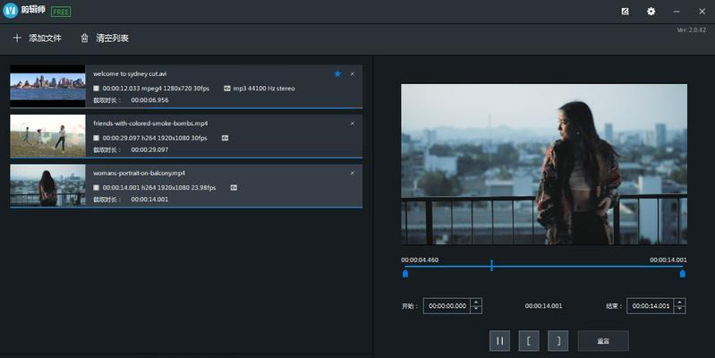The width and height of the screenshot is (715, 358).
Task: Click total time 00:00:14.001 above end handle
Action: 668,260
